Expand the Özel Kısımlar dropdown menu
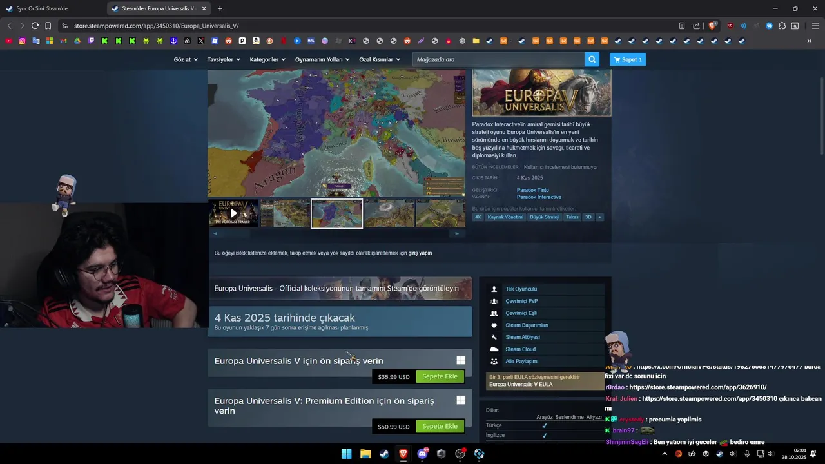This screenshot has height=464, width=825. point(380,59)
